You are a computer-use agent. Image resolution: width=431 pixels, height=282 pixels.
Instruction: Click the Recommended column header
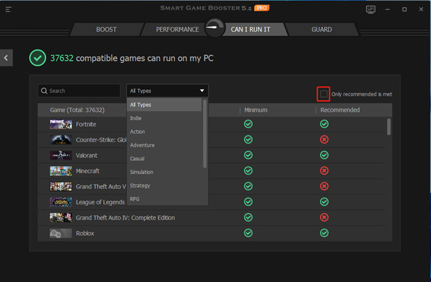pyautogui.click(x=340, y=110)
